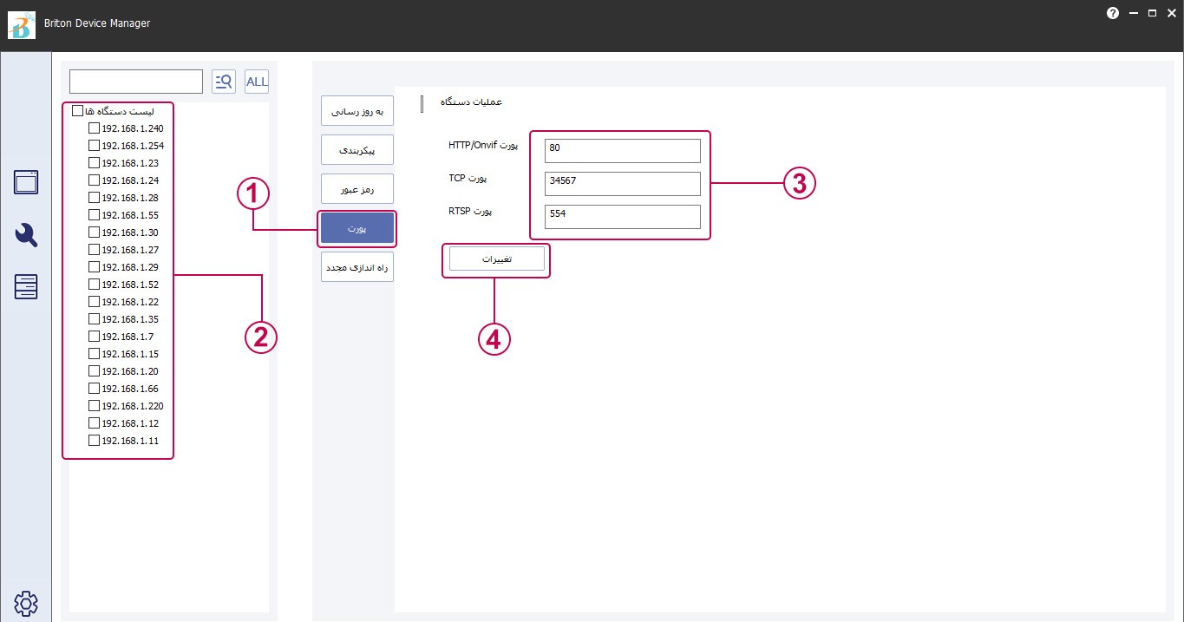1184x622 pixels.
Task: Switch to the پورت tab
Action: (357, 228)
